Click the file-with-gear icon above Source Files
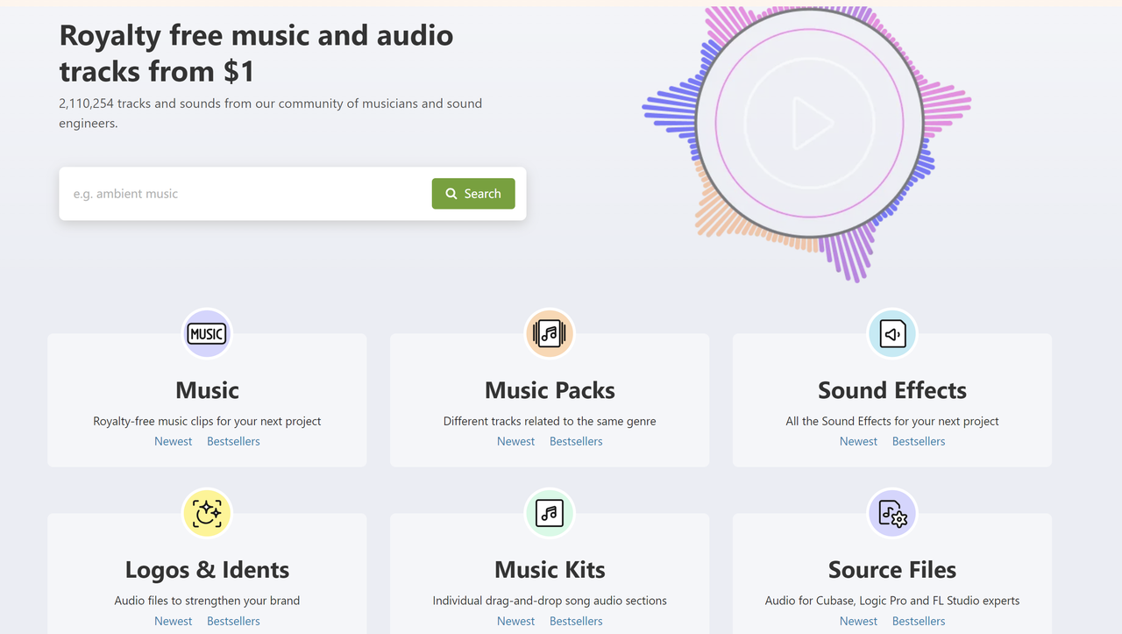This screenshot has width=1122, height=634. pos(891,513)
